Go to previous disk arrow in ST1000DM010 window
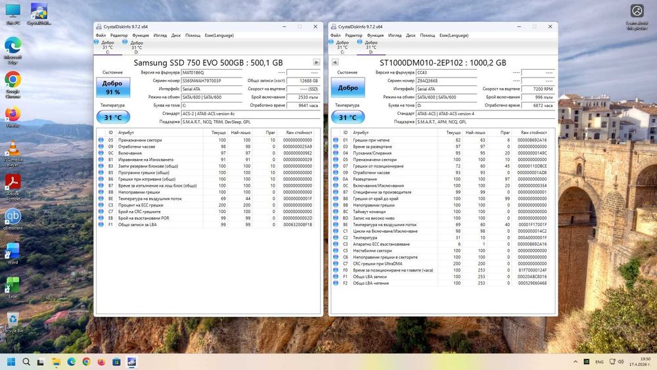Screen dimensions: 657x370 point(335,62)
